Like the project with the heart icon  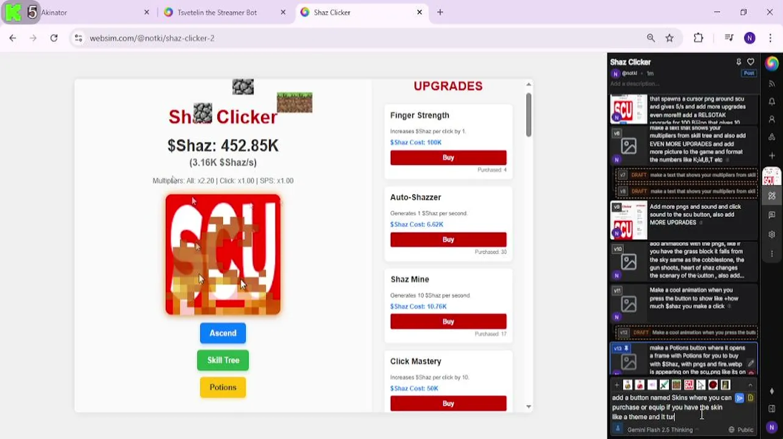751,62
